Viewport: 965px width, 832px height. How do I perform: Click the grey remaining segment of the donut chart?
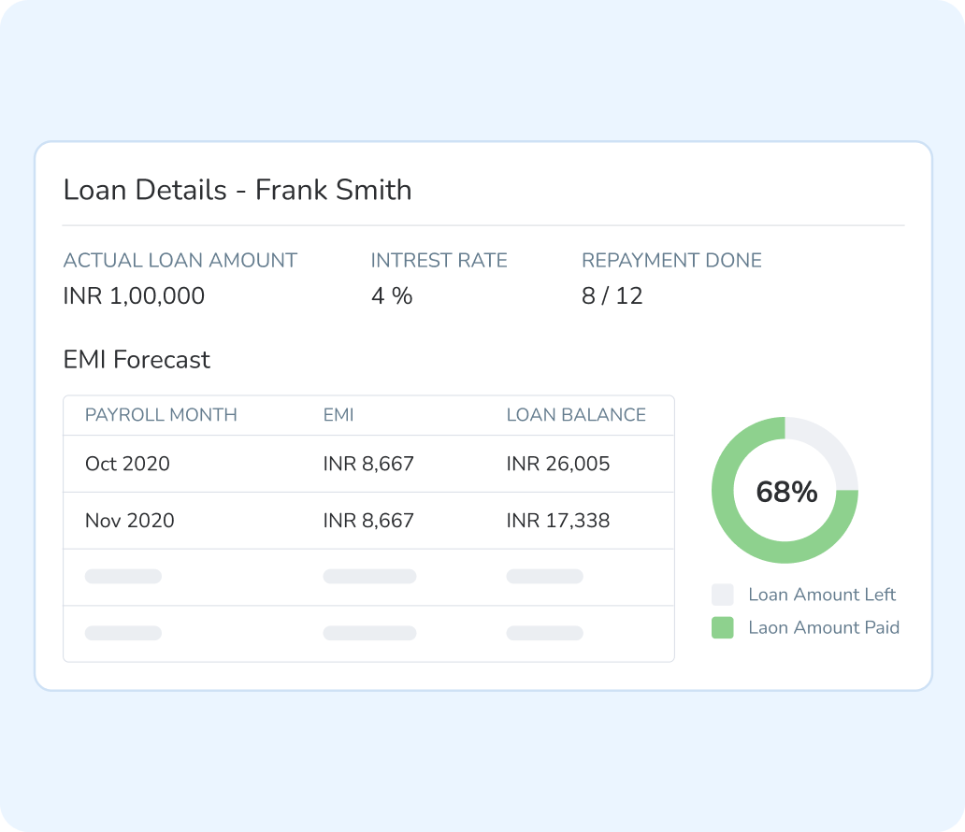[x=828, y=446]
